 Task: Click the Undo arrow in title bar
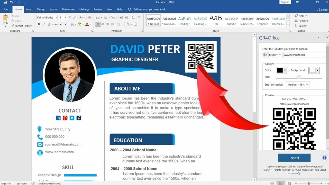(11, 2)
